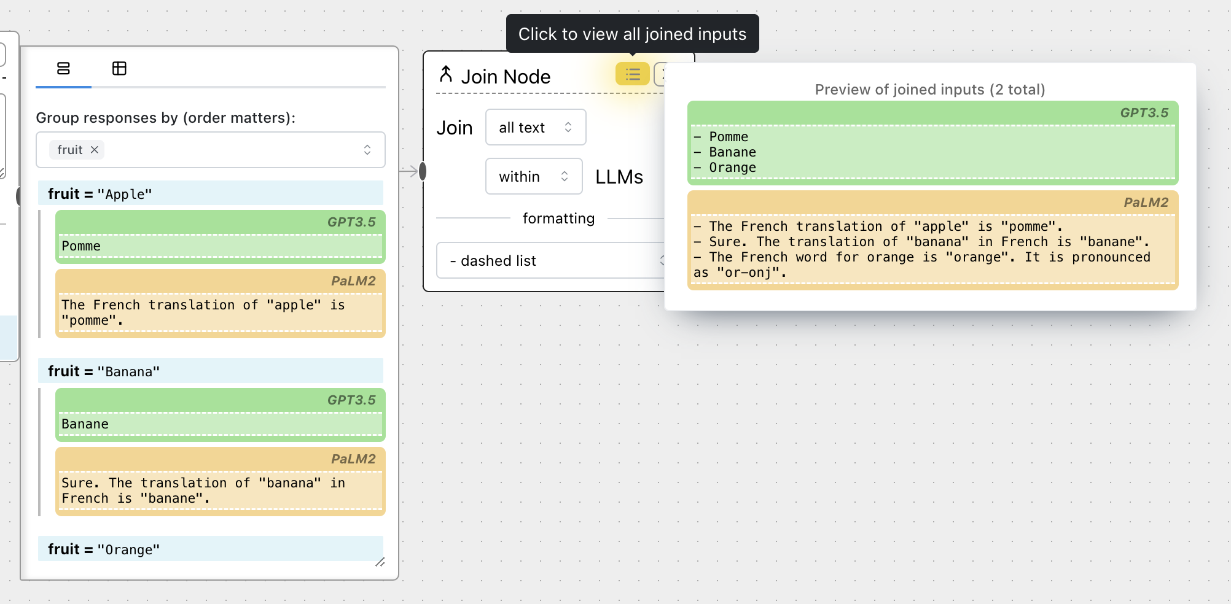Expand the group responses by selector

(367, 150)
